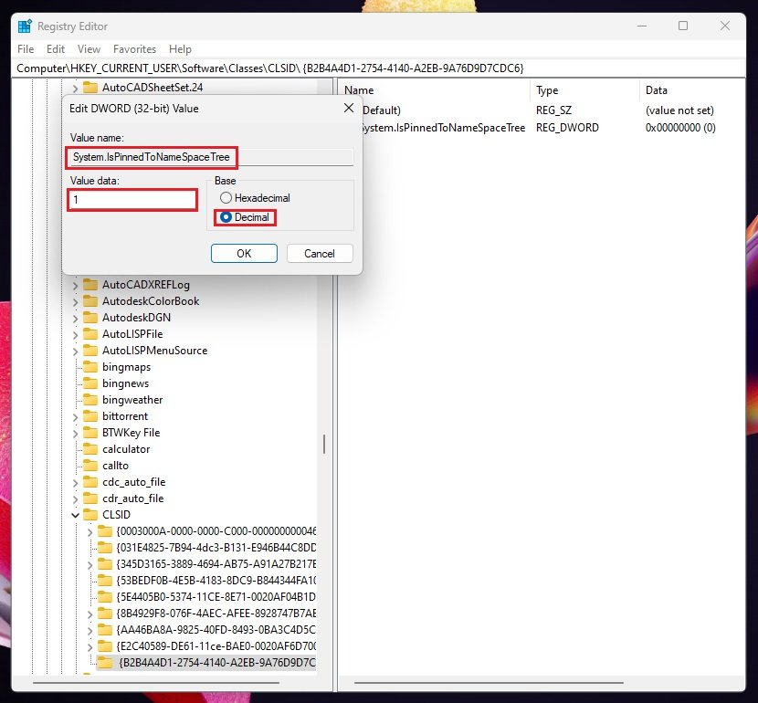Select the bingweather key label
Image resolution: width=758 pixels, height=703 pixels.
[x=132, y=400]
